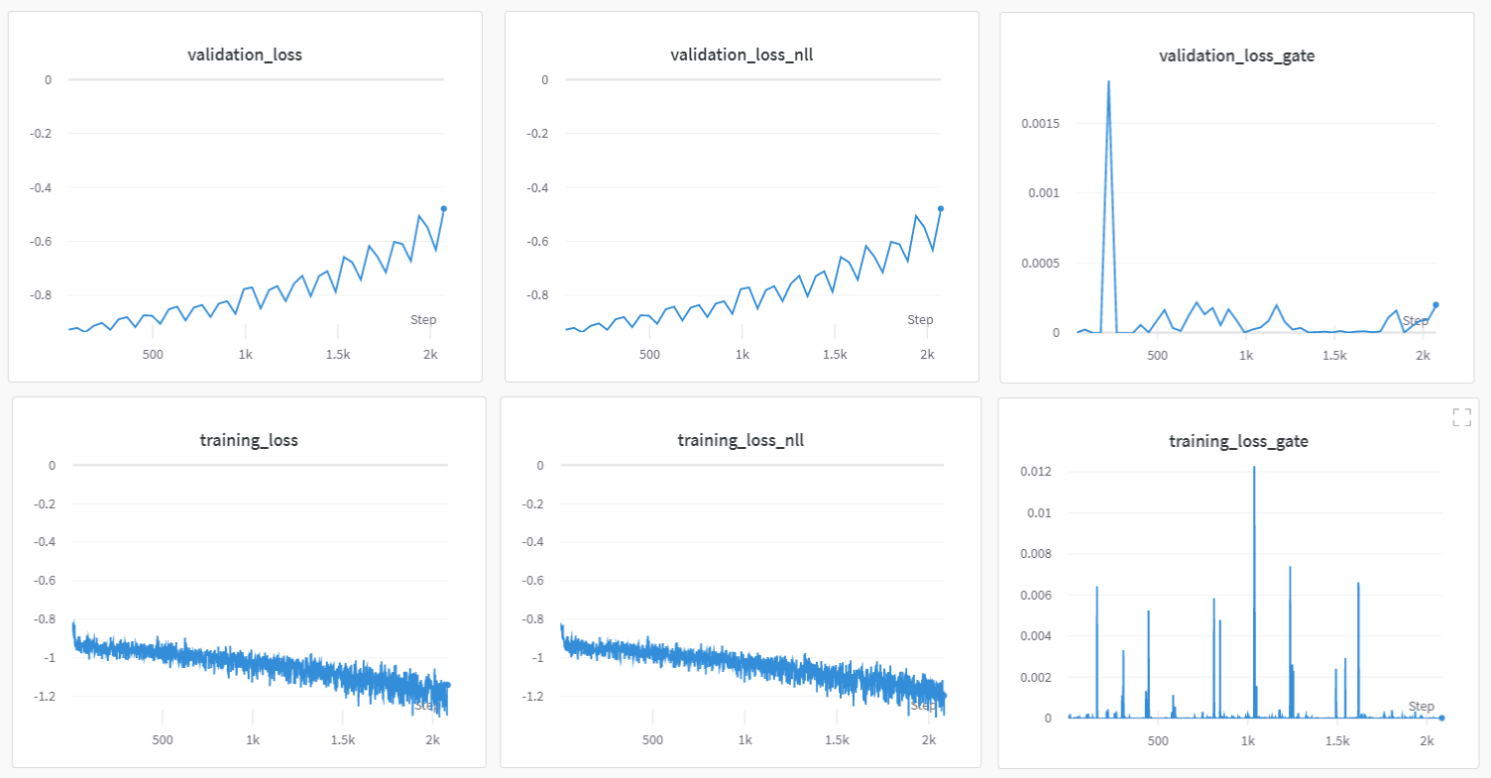Select the final data point on validation_loss
The height and width of the screenshot is (778, 1491).
(x=446, y=209)
